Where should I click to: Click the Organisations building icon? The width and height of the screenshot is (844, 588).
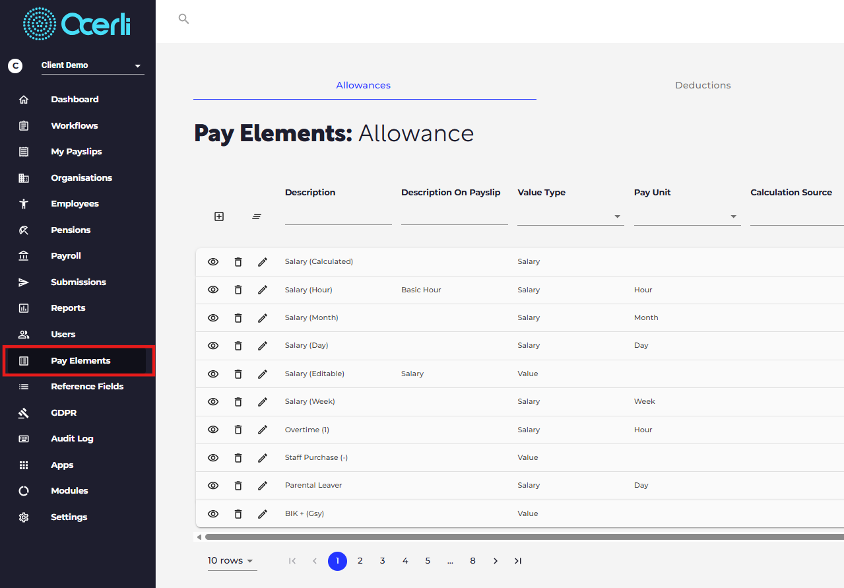(24, 178)
